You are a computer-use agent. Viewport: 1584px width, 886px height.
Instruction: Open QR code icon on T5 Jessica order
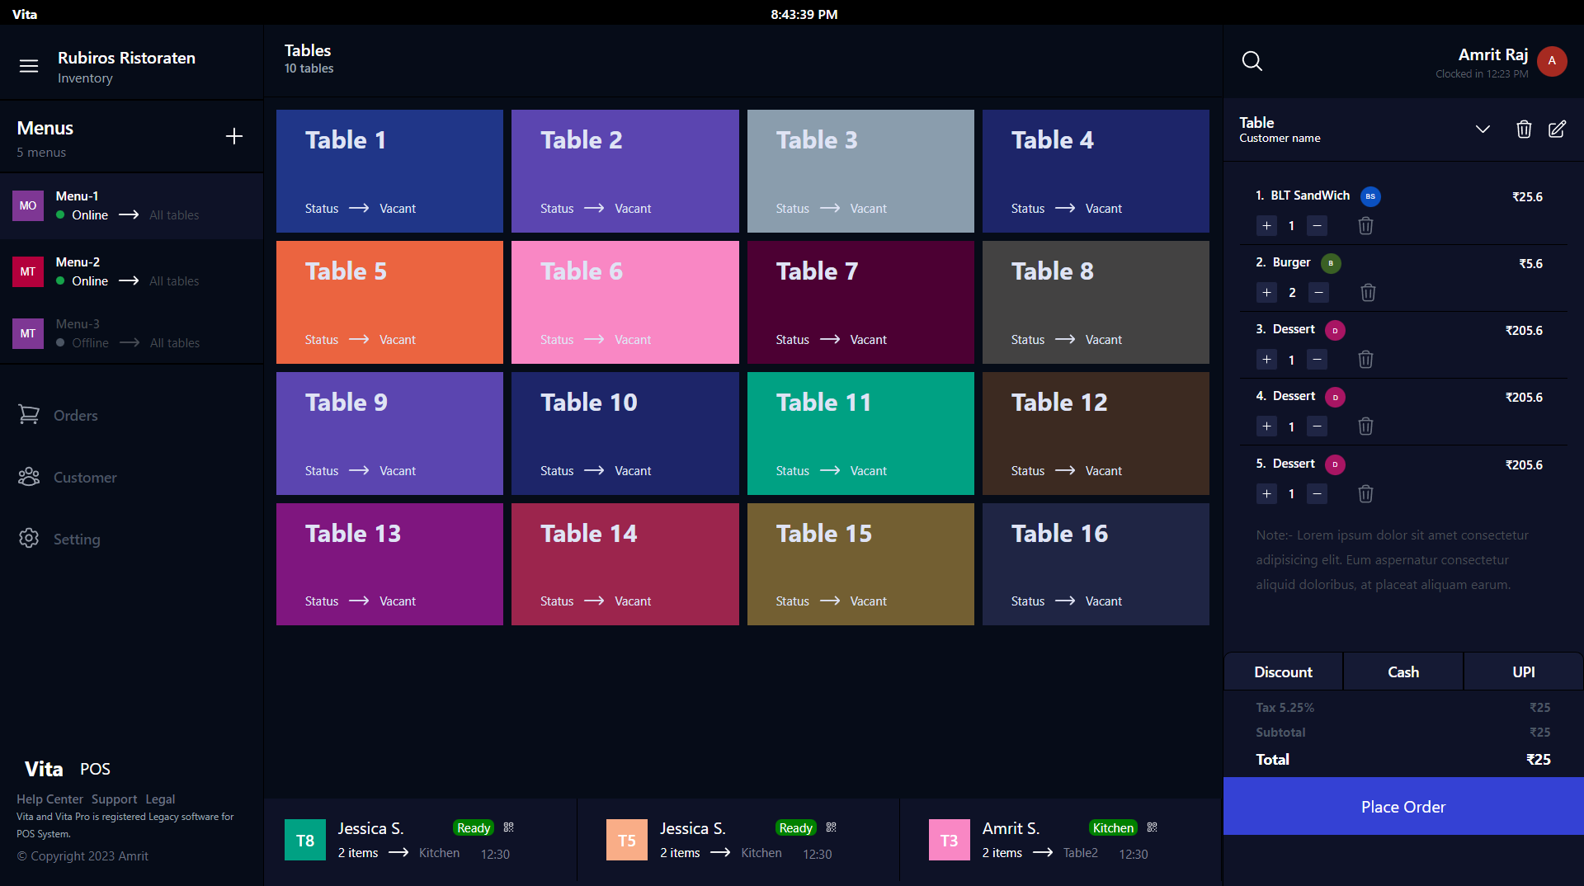point(832,827)
